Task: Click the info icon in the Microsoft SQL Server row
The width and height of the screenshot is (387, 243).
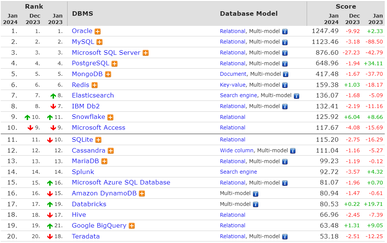Action: [x=285, y=53]
